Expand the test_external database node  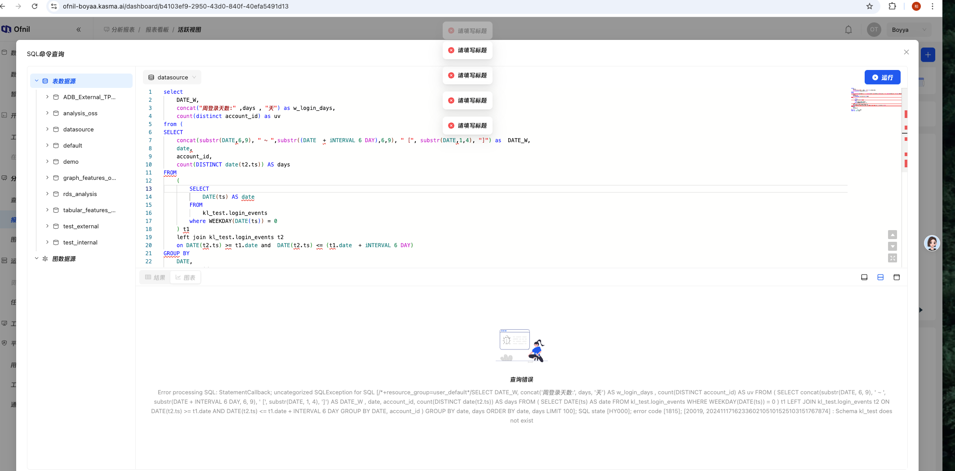(x=47, y=226)
